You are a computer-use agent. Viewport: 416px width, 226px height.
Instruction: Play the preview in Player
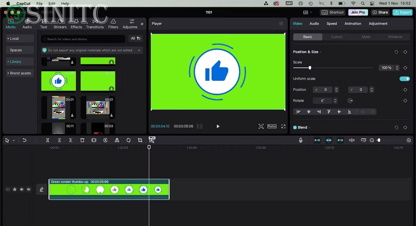218,126
